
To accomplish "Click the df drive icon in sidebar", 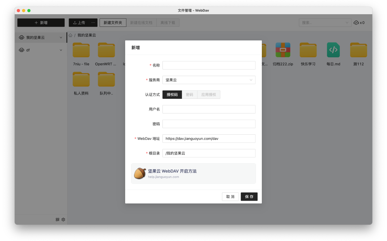I will pyautogui.click(x=21, y=50).
